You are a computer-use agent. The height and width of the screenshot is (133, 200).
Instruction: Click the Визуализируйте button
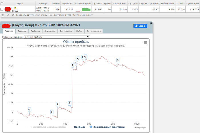61,15
